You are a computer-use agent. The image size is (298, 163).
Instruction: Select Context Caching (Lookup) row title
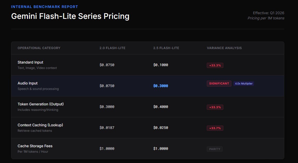[40, 125]
